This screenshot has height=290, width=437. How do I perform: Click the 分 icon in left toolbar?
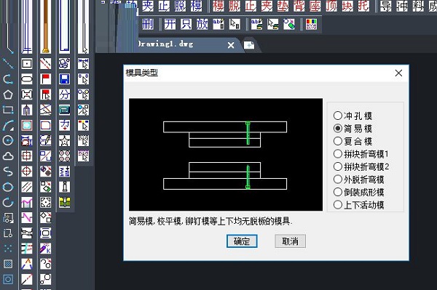click(x=64, y=94)
